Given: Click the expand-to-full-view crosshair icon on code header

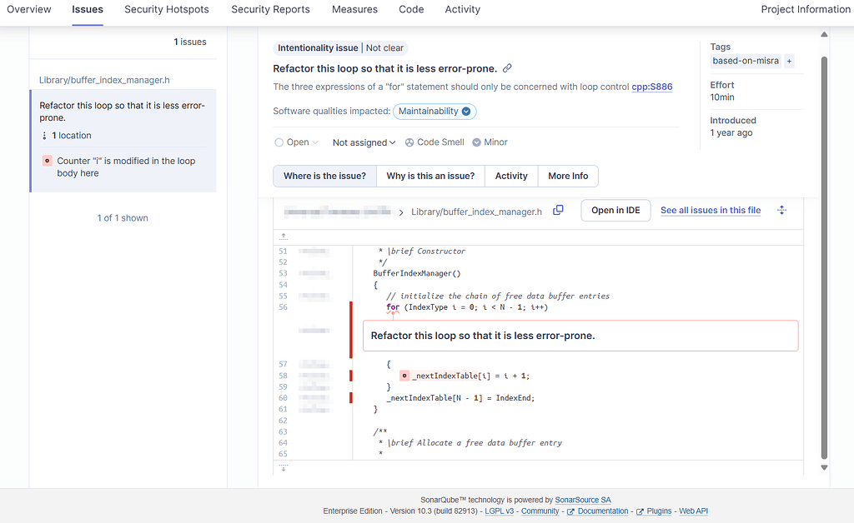Looking at the screenshot, I should coord(781,211).
